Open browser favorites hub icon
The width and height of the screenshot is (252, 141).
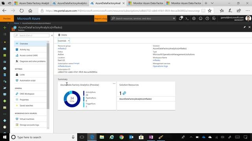[x=222, y=11]
